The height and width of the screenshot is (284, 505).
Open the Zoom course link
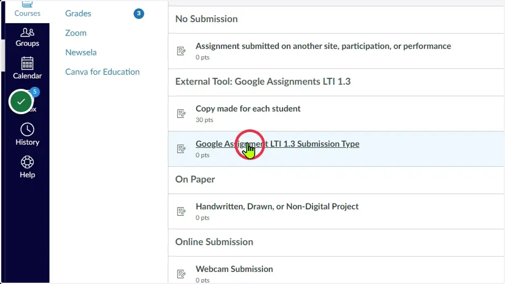pyautogui.click(x=76, y=33)
